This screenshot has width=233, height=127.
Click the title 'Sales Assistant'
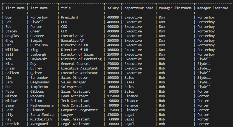pyautogui.click(x=75, y=91)
